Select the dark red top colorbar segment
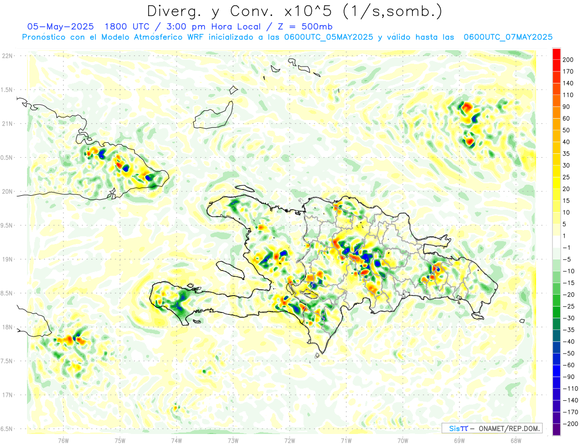 tap(556, 53)
